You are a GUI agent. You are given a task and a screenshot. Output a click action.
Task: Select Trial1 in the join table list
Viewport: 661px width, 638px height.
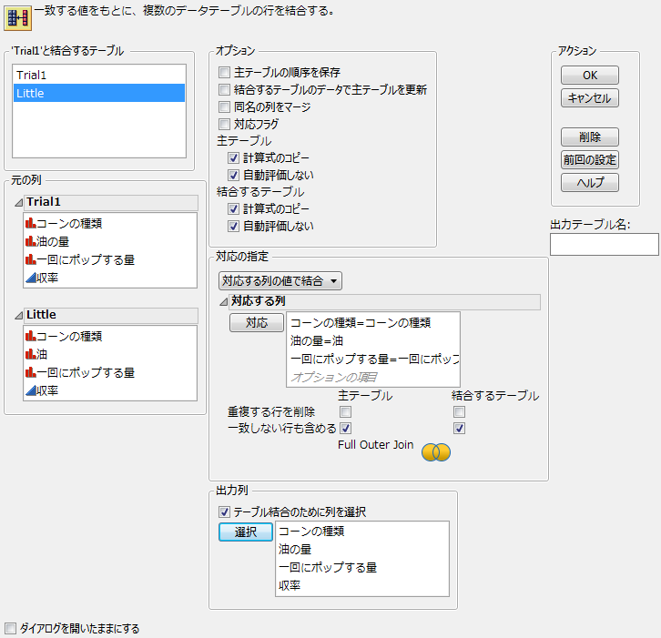pos(99,75)
